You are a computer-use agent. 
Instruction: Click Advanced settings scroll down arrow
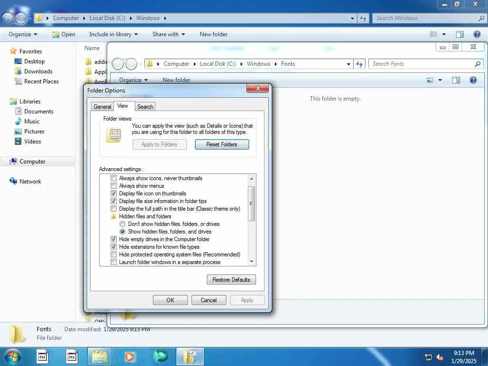[252, 262]
